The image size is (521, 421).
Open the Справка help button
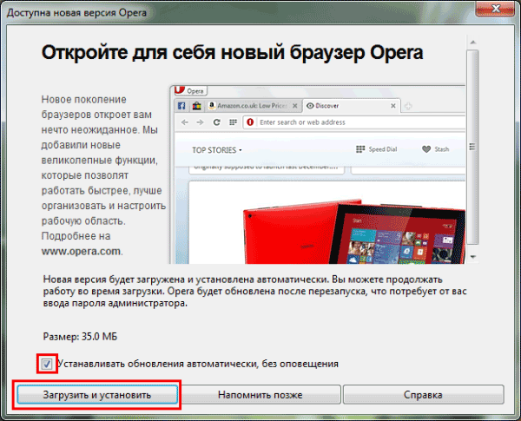point(424,394)
